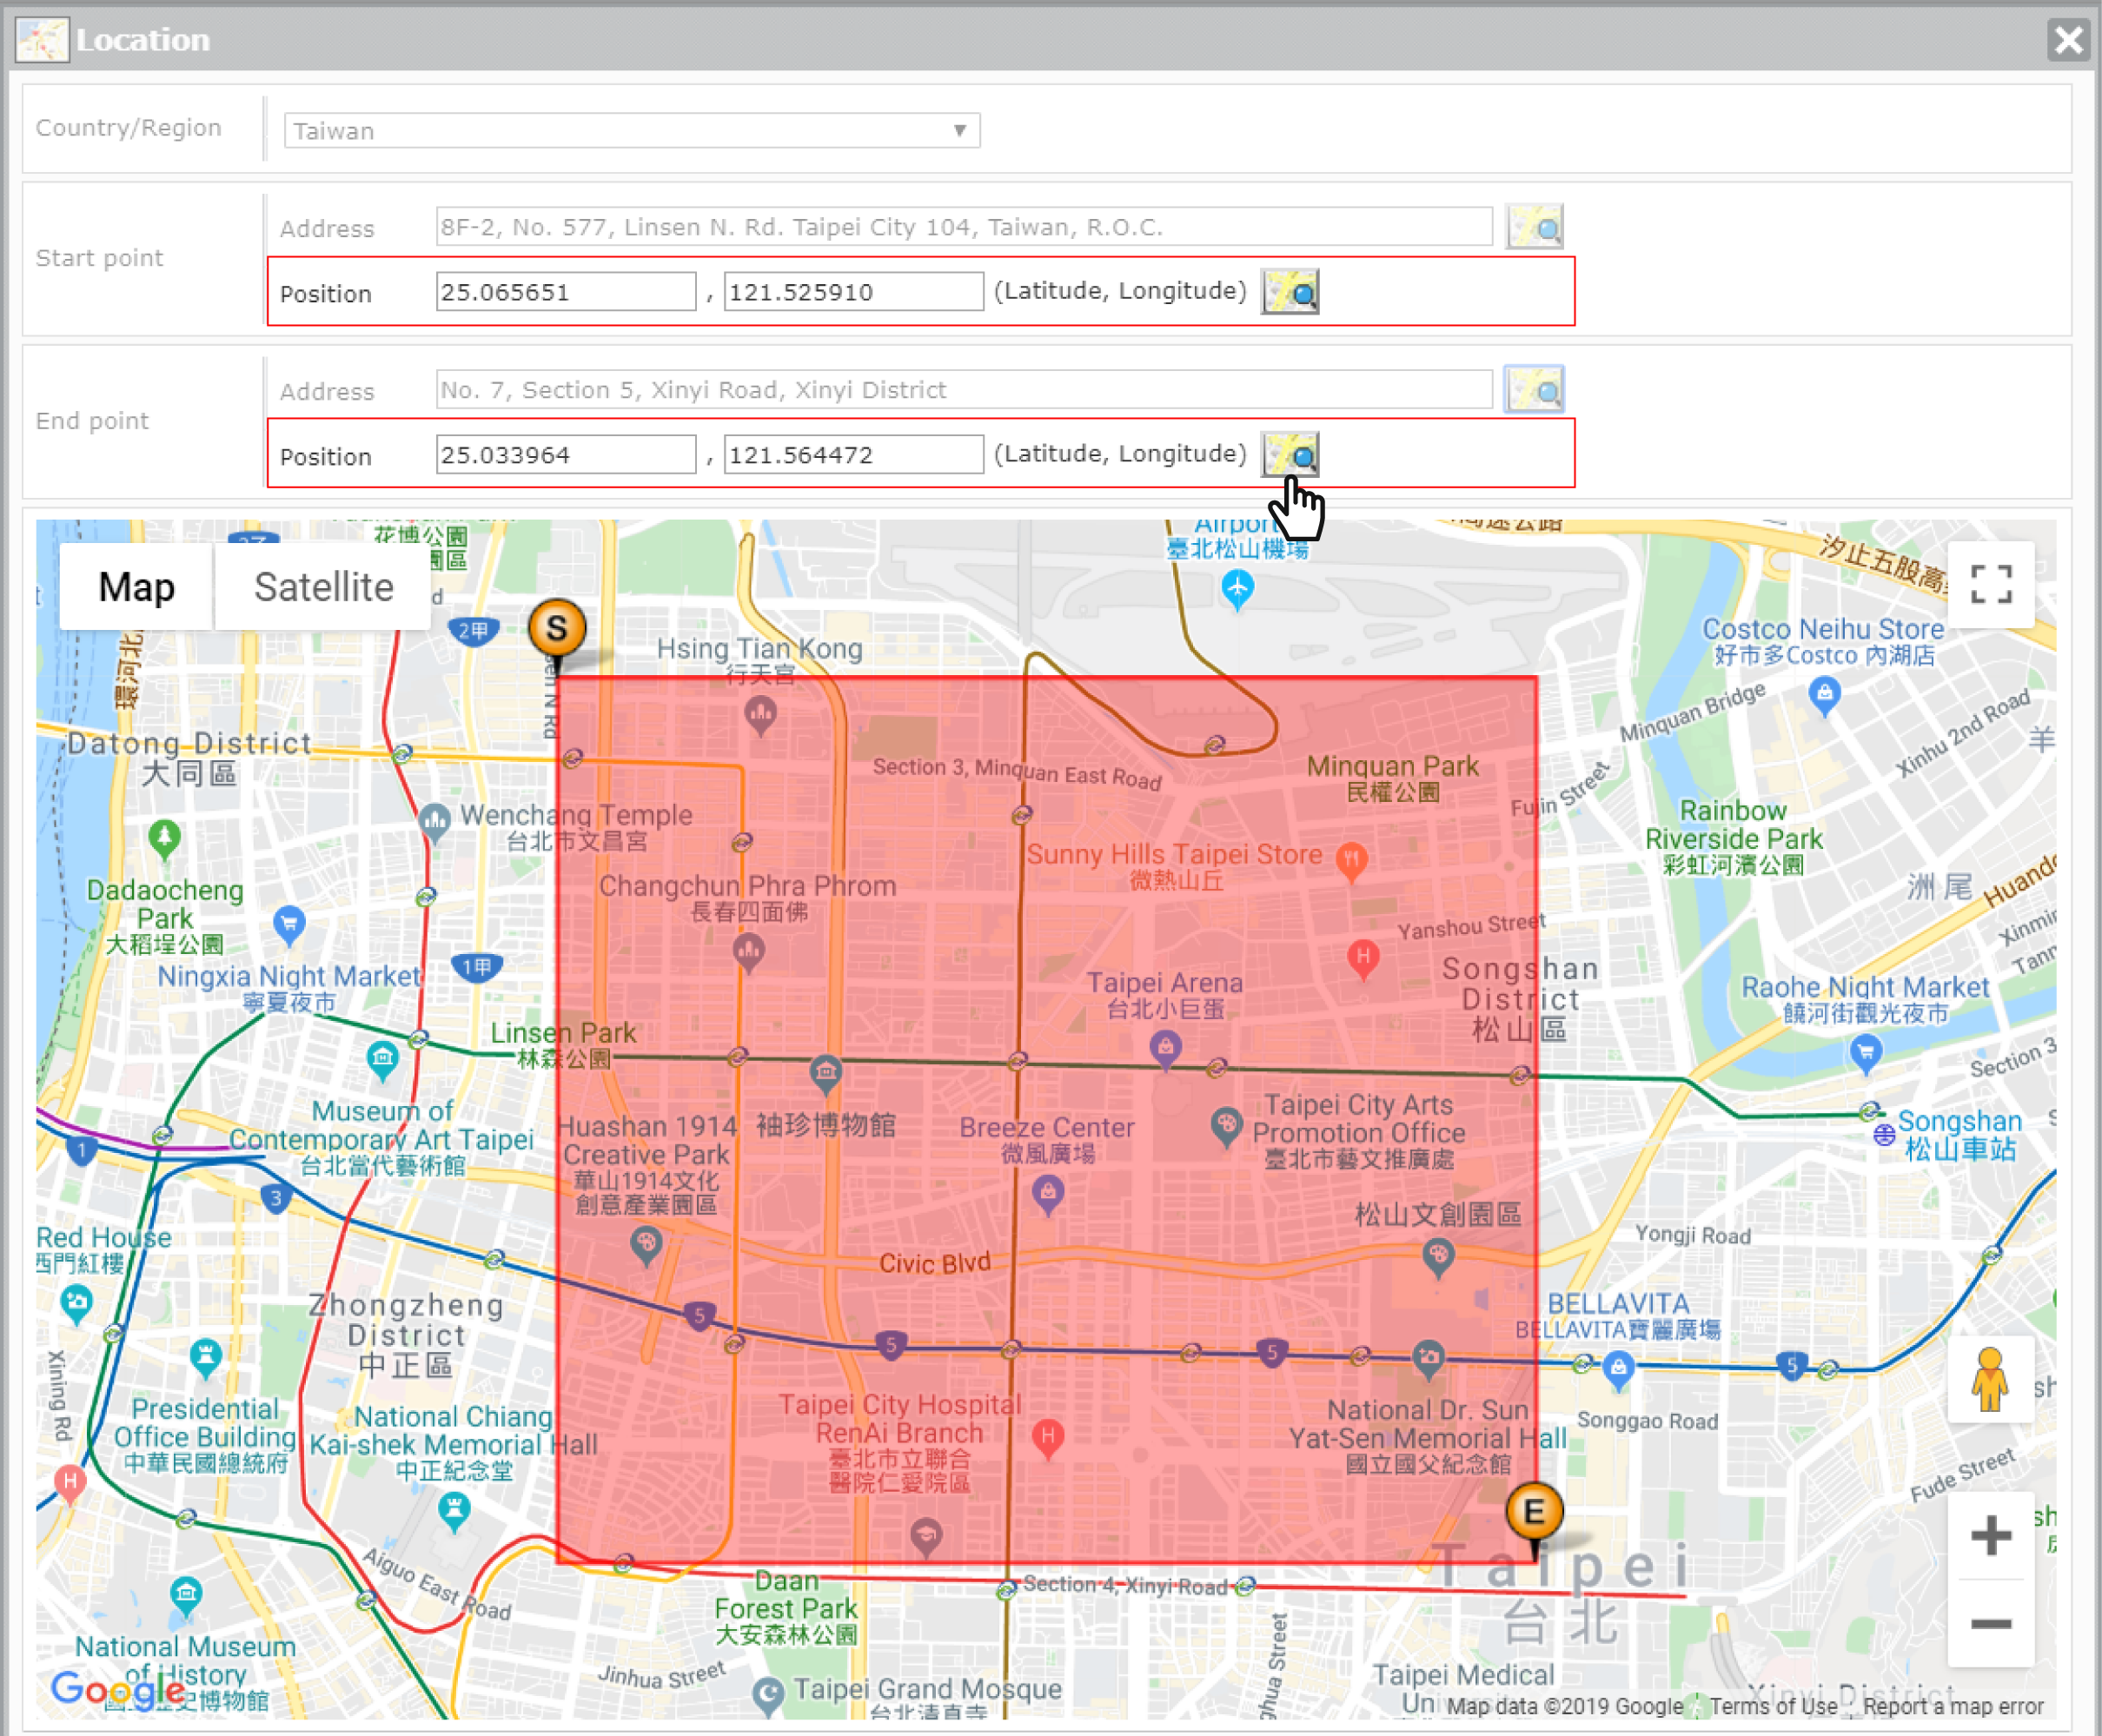Click the Daan Forest Park label

point(786,1608)
